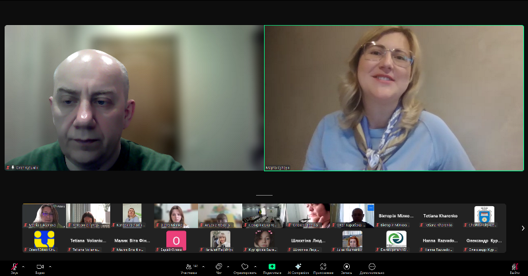Select Олександр Кур... participant tile

click(484, 240)
